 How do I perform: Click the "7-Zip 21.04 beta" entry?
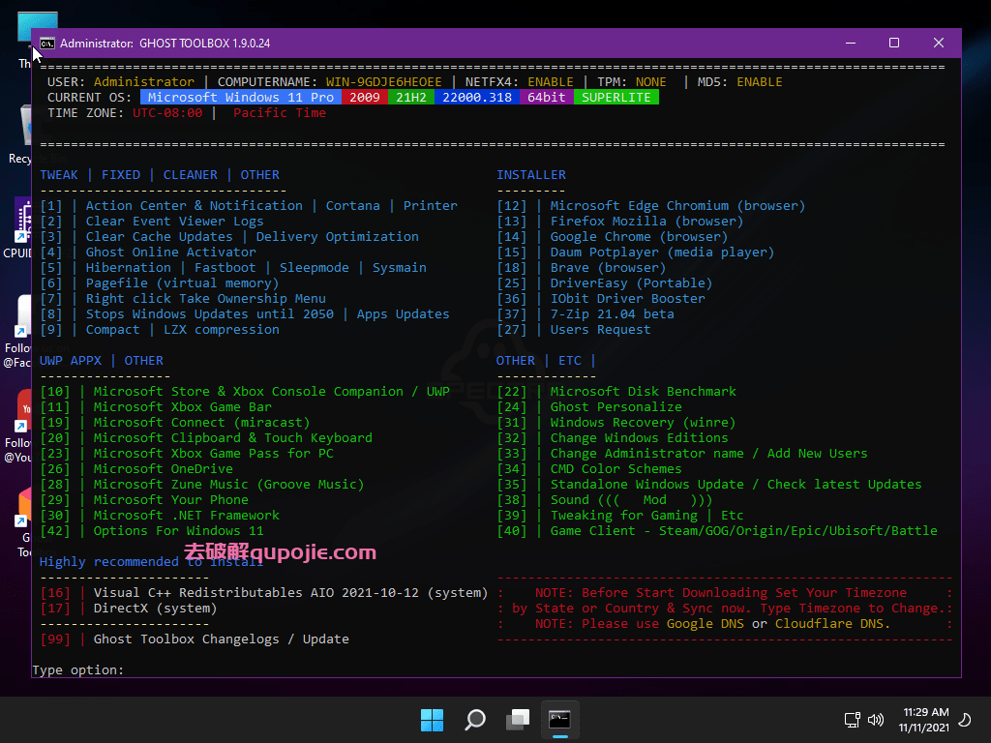click(612, 314)
